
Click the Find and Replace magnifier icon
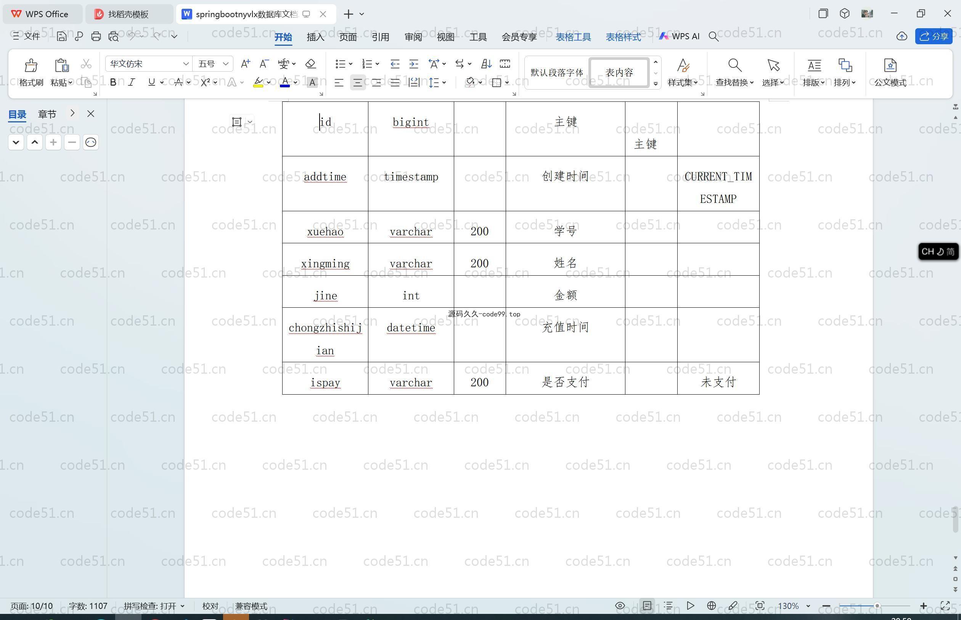[x=734, y=65]
